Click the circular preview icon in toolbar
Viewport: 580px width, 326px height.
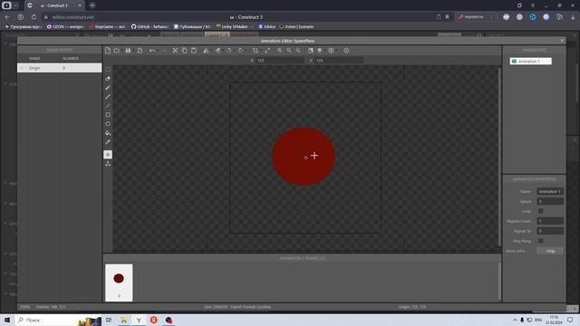point(346,51)
